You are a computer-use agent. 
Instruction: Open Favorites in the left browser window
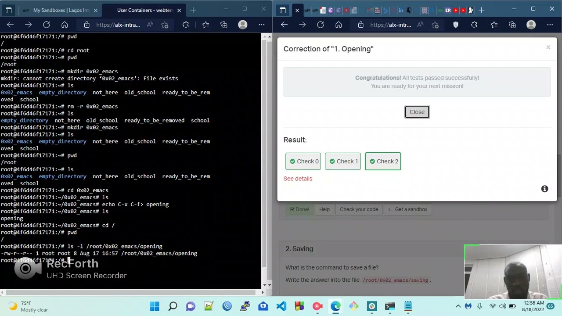tap(205, 25)
